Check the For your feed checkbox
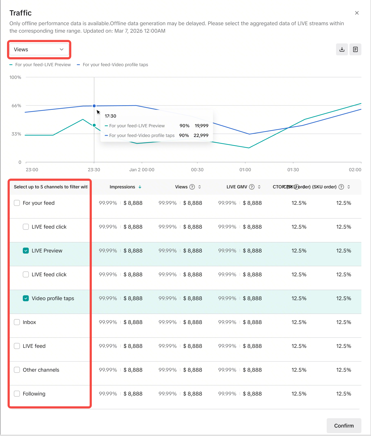The image size is (371, 436). (17, 203)
